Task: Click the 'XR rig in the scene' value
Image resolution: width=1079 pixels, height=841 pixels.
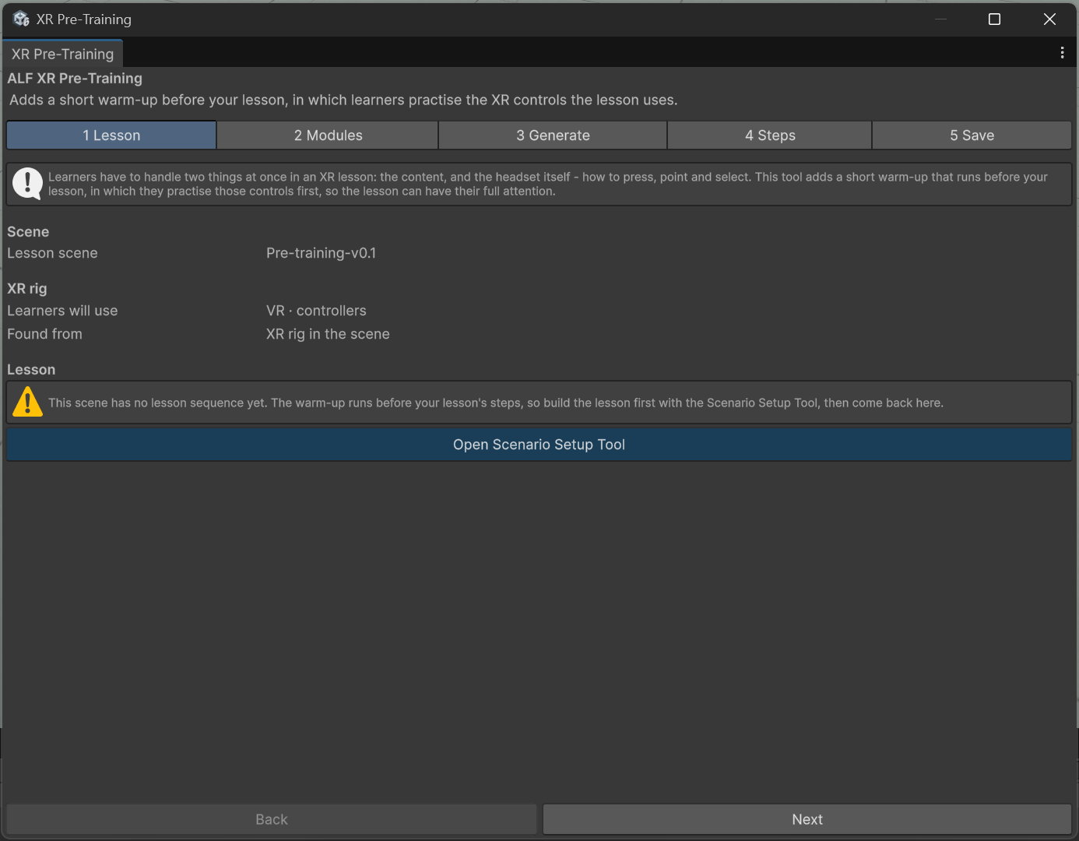Action: (328, 334)
